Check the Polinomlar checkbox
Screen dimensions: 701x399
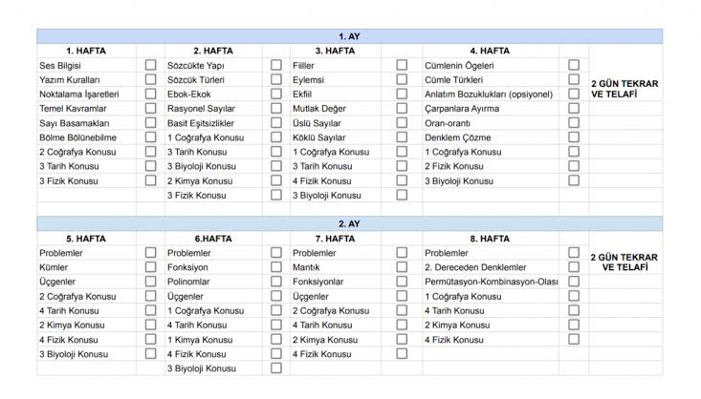click(275, 282)
